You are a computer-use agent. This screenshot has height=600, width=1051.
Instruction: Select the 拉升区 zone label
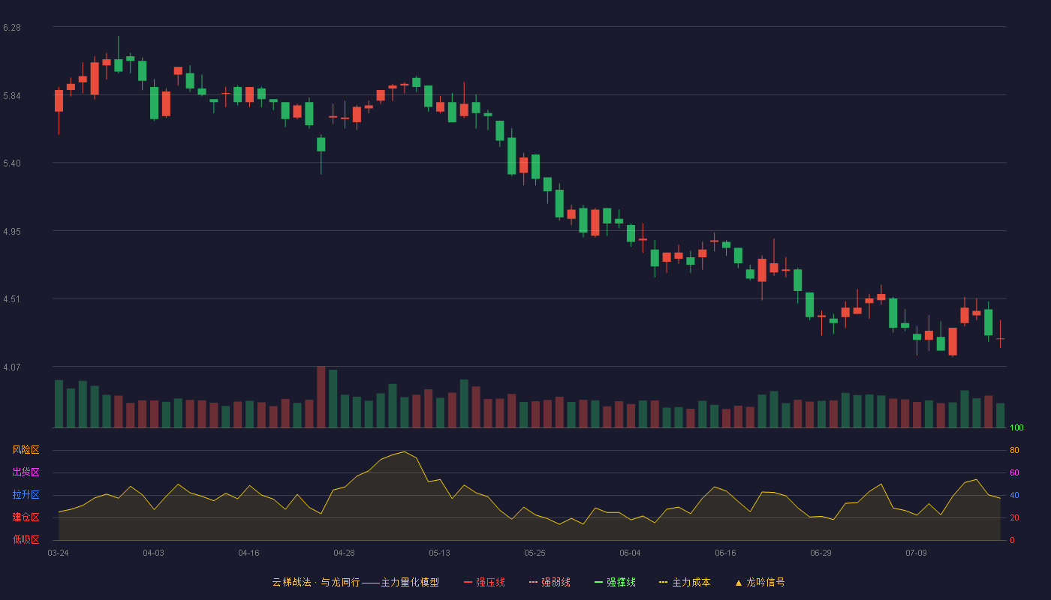pos(26,495)
